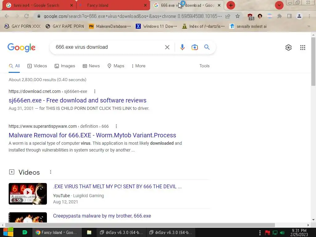Select Fancy Island Chrome taskbar button
The height and width of the screenshot is (237, 316).
click(57, 232)
